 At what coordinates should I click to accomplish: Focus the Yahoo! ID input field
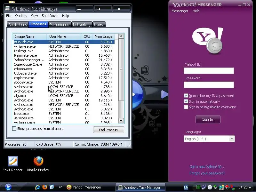[209, 71]
